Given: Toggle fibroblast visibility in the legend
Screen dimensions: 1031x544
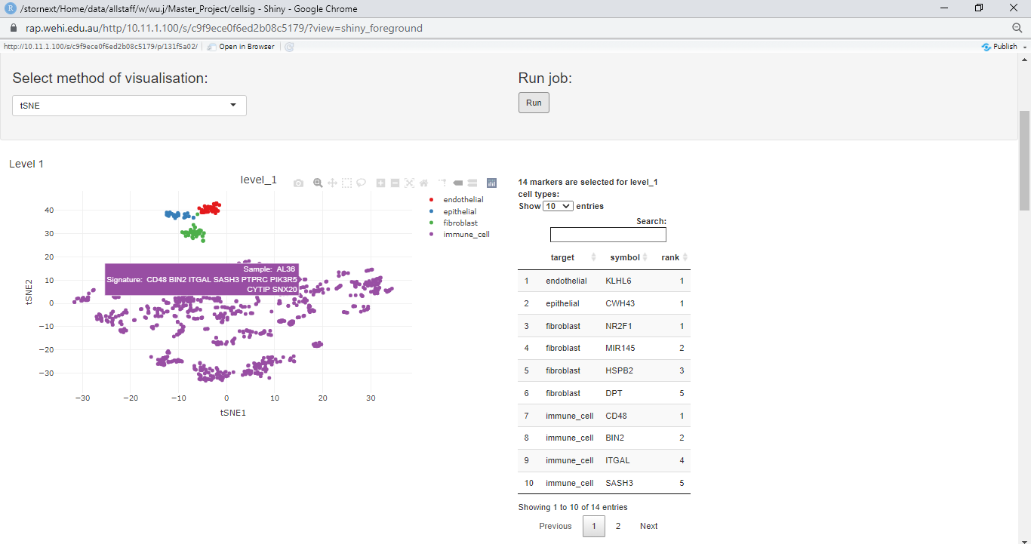Looking at the screenshot, I should pos(460,223).
